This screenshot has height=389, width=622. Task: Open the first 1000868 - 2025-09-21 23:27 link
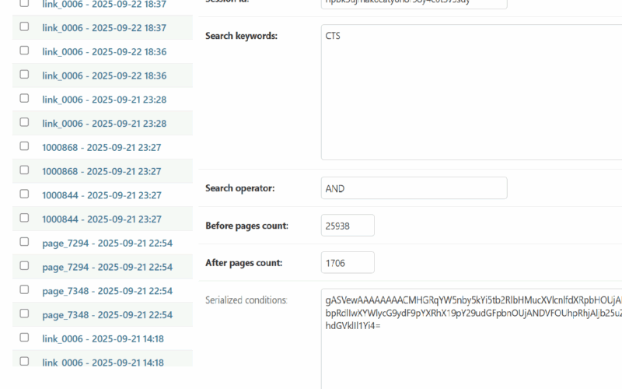click(x=101, y=147)
